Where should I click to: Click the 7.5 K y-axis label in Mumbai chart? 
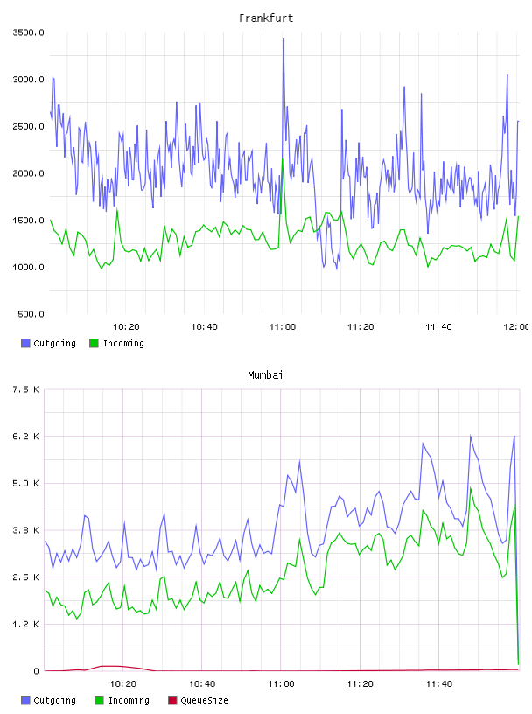pyautogui.click(x=26, y=389)
